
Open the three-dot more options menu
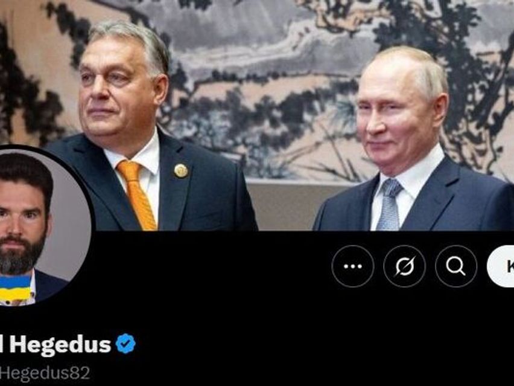point(353,266)
